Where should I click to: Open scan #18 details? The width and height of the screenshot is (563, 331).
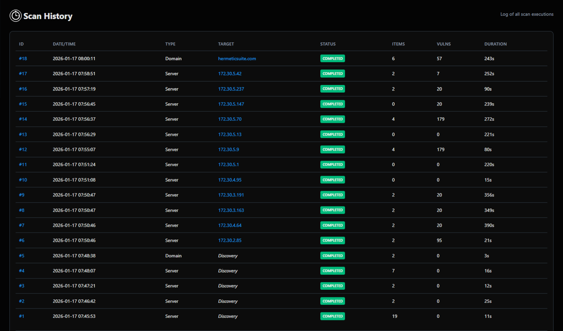23,59
